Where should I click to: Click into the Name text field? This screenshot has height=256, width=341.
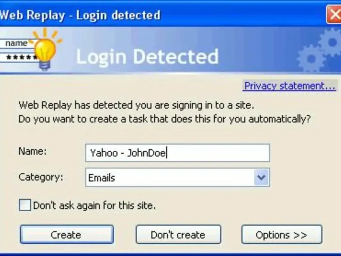[x=177, y=153]
